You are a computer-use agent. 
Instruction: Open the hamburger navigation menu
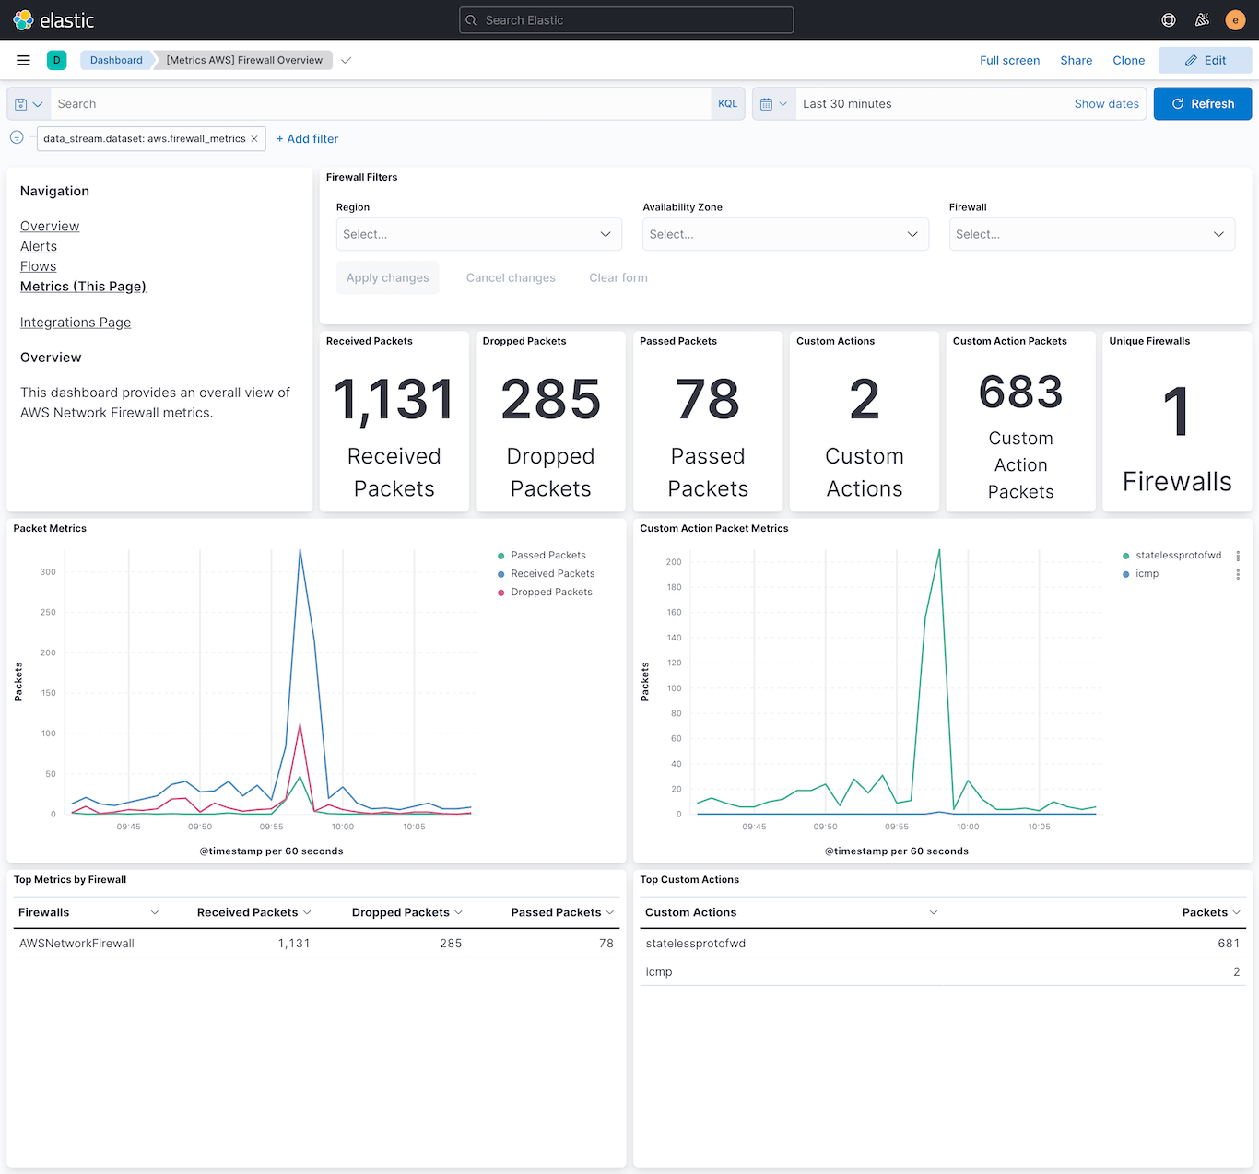coord(23,60)
